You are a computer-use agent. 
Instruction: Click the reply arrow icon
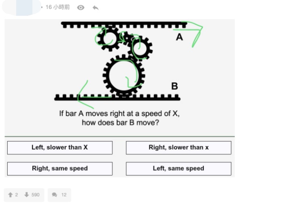pyautogui.click(x=96, y=8)
